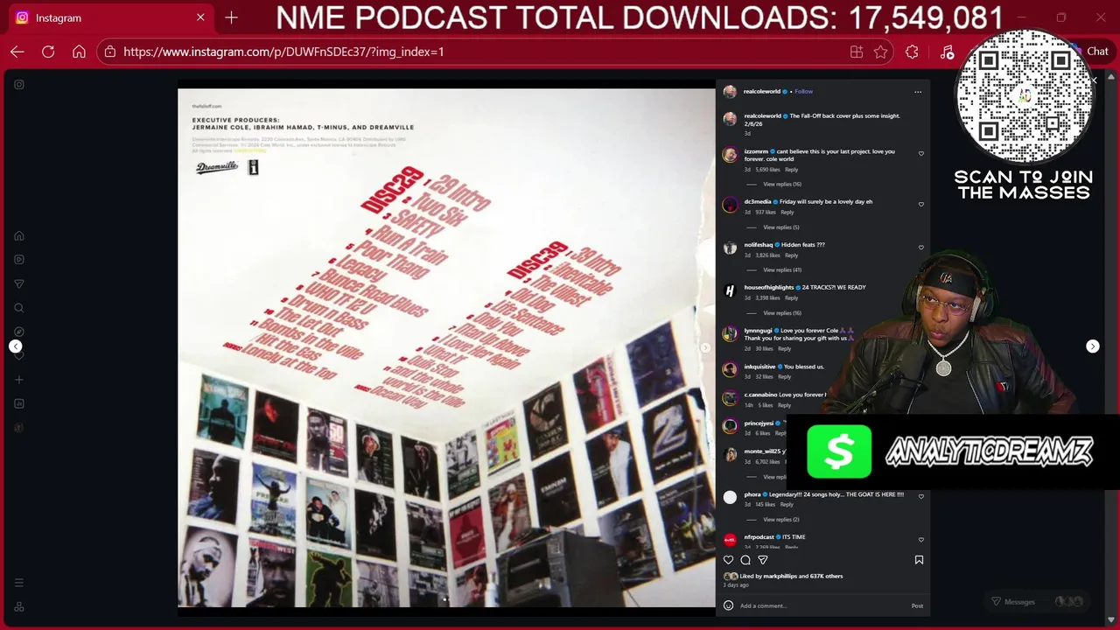Click the Instagram logo in the sidebar
Viewport: 1120px width, 630px height.
coord(19,84)
